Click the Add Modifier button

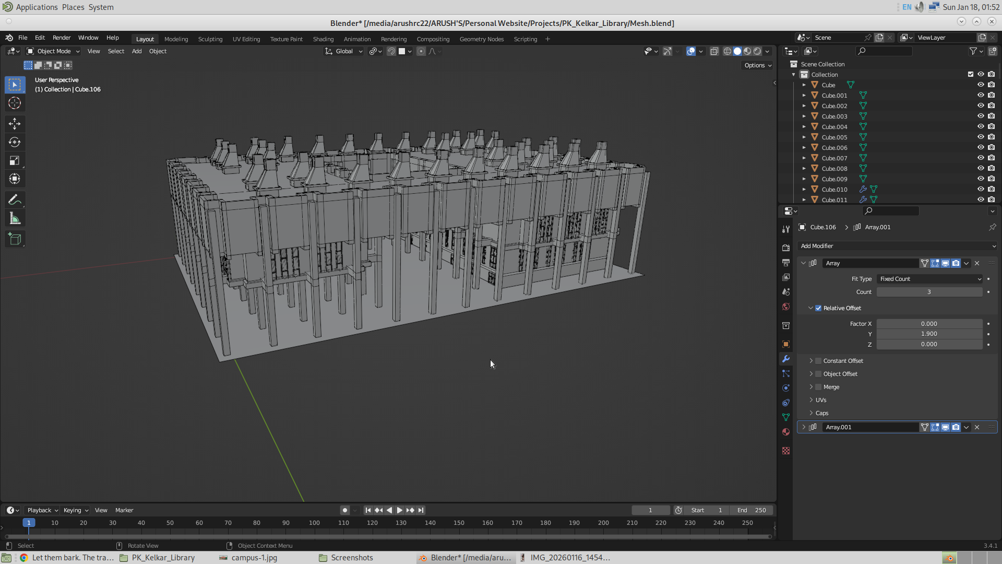pyautogui.click(x=898, y=246)
